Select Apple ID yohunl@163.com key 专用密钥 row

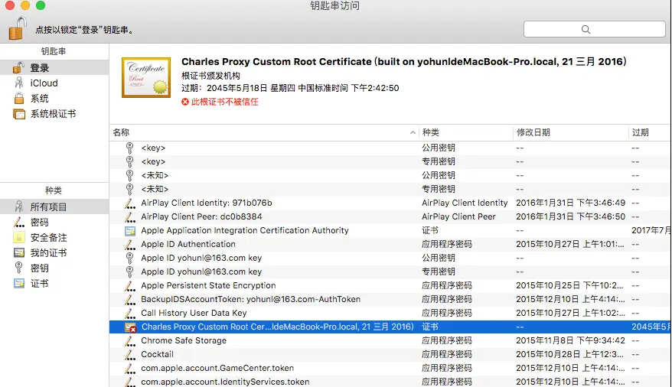click(390, 272)
